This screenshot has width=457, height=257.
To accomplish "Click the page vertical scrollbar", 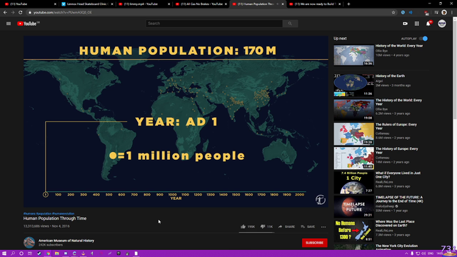I will coord(455,133).
